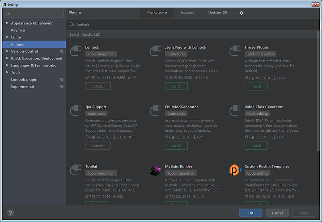Expand the Languages & Frameworks section
Viewport: 322px width, 222px height.
[7, 65]
